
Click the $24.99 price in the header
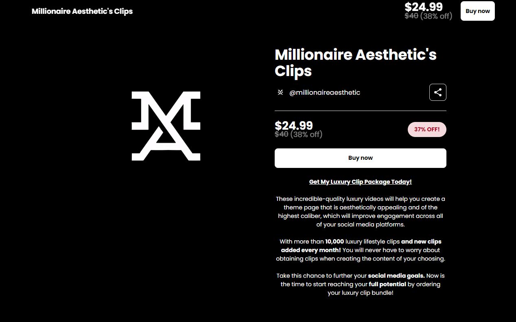(424, 7)
